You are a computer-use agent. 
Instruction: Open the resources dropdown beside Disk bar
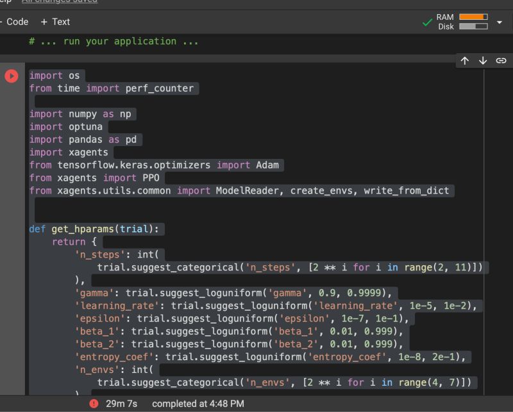tap(499, 21)
